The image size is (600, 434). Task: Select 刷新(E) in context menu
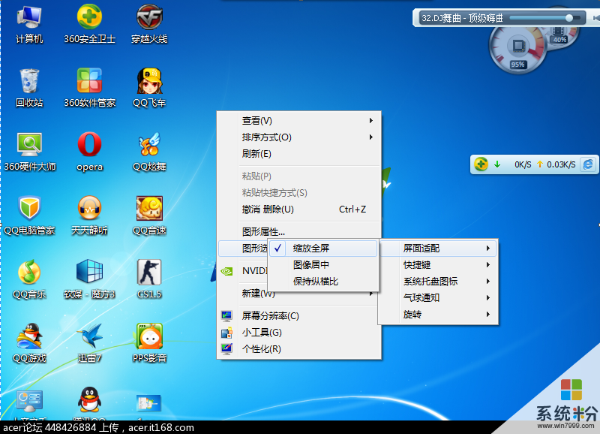299,154
